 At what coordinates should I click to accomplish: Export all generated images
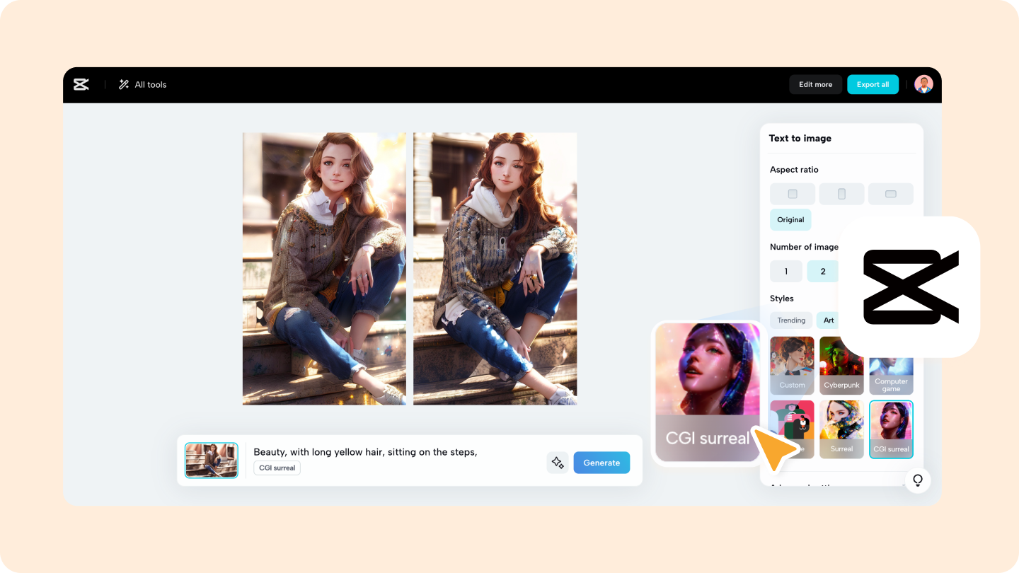873,85
